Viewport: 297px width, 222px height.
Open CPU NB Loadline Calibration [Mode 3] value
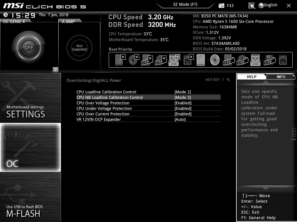(x=183, y=97)
